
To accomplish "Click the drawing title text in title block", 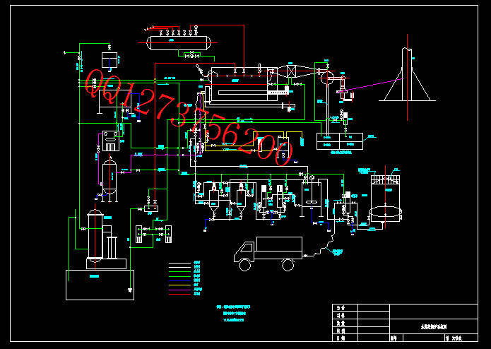I will tap(433, 327).
